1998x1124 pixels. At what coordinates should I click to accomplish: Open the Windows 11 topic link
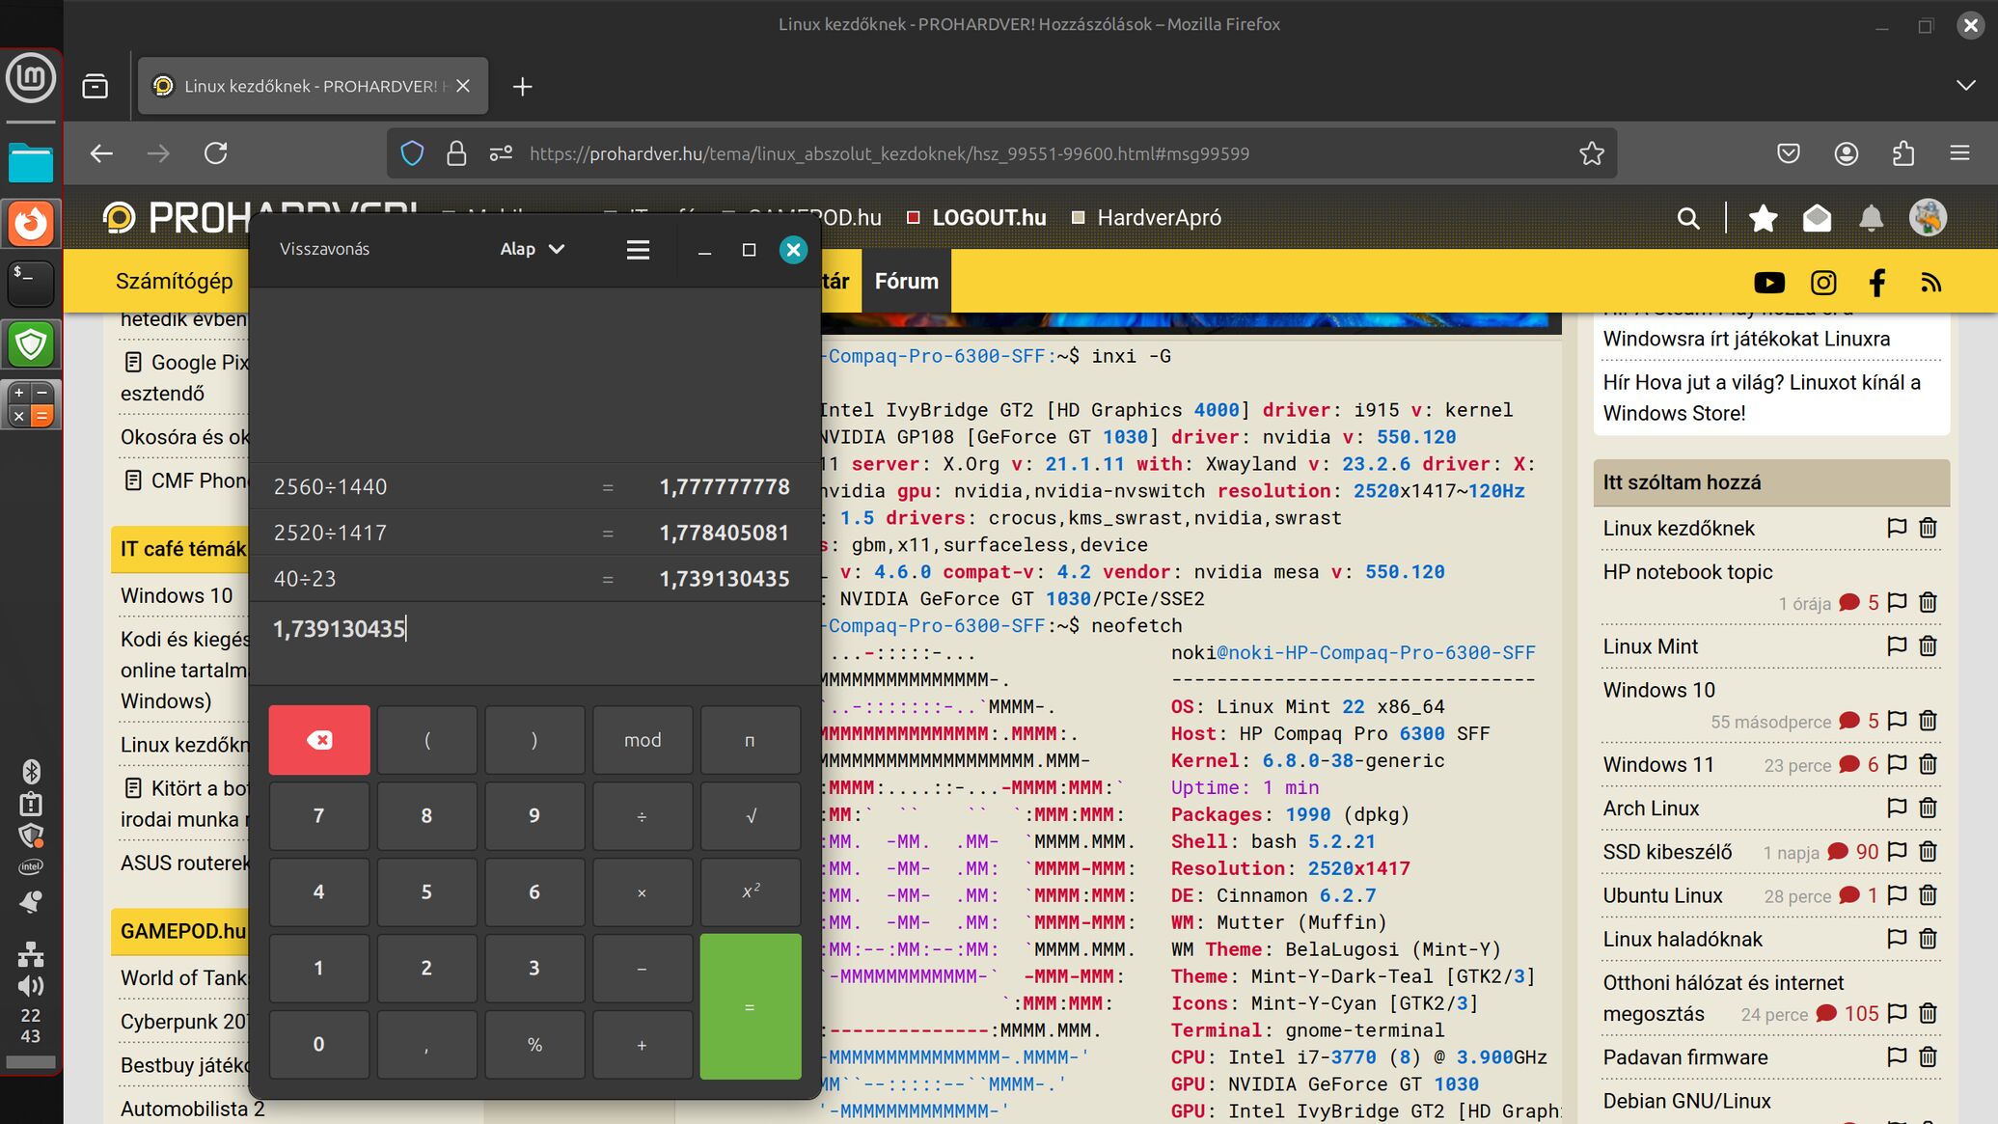(x=1658, y=765)
